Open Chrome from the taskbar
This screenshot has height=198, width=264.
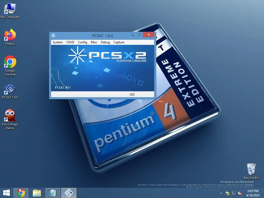tap(21, 193)
